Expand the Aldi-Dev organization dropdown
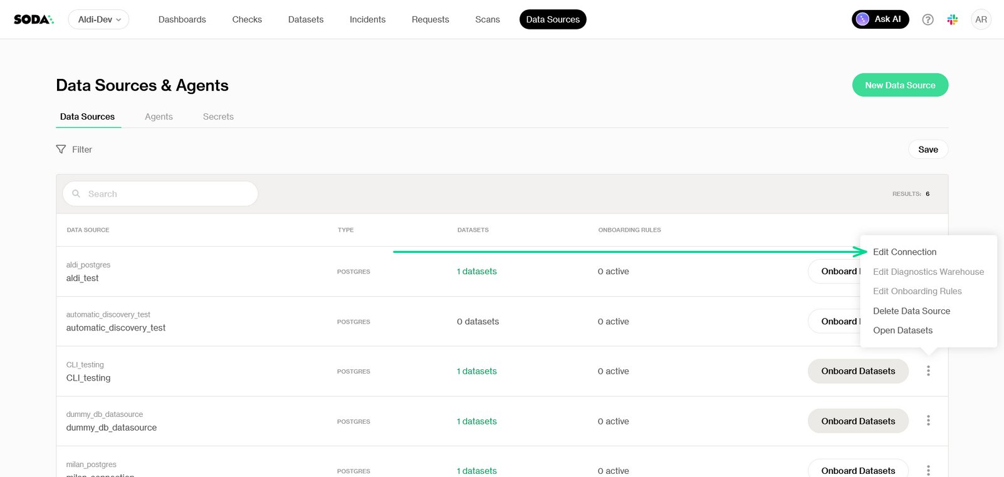Image resolution: width=1004 pixels, height=477 pixels. click(x=98, y=19)
